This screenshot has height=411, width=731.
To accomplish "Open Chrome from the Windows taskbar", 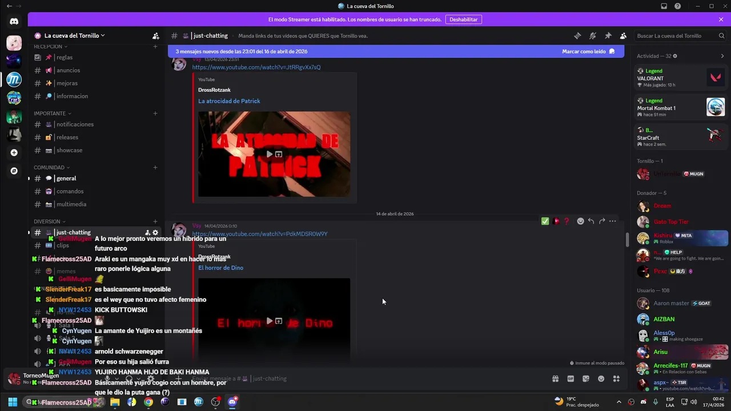I will click(x=148, y=402).
